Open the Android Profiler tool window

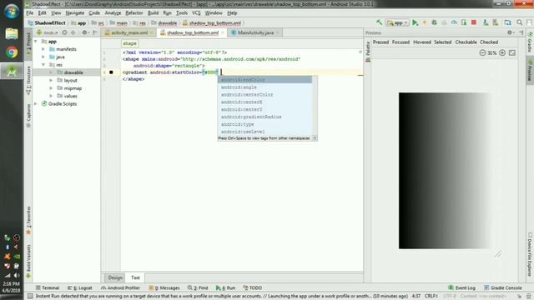click(120, 287)
